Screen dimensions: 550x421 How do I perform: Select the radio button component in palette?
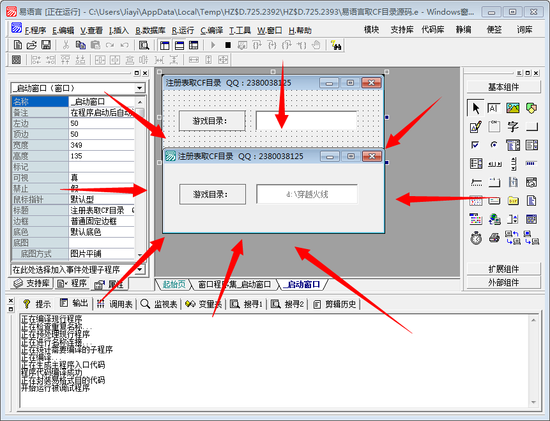click(494, 145)
